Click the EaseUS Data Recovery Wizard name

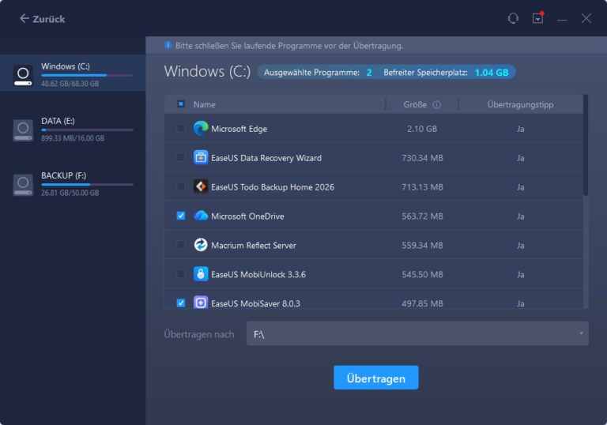coord(266,158)
